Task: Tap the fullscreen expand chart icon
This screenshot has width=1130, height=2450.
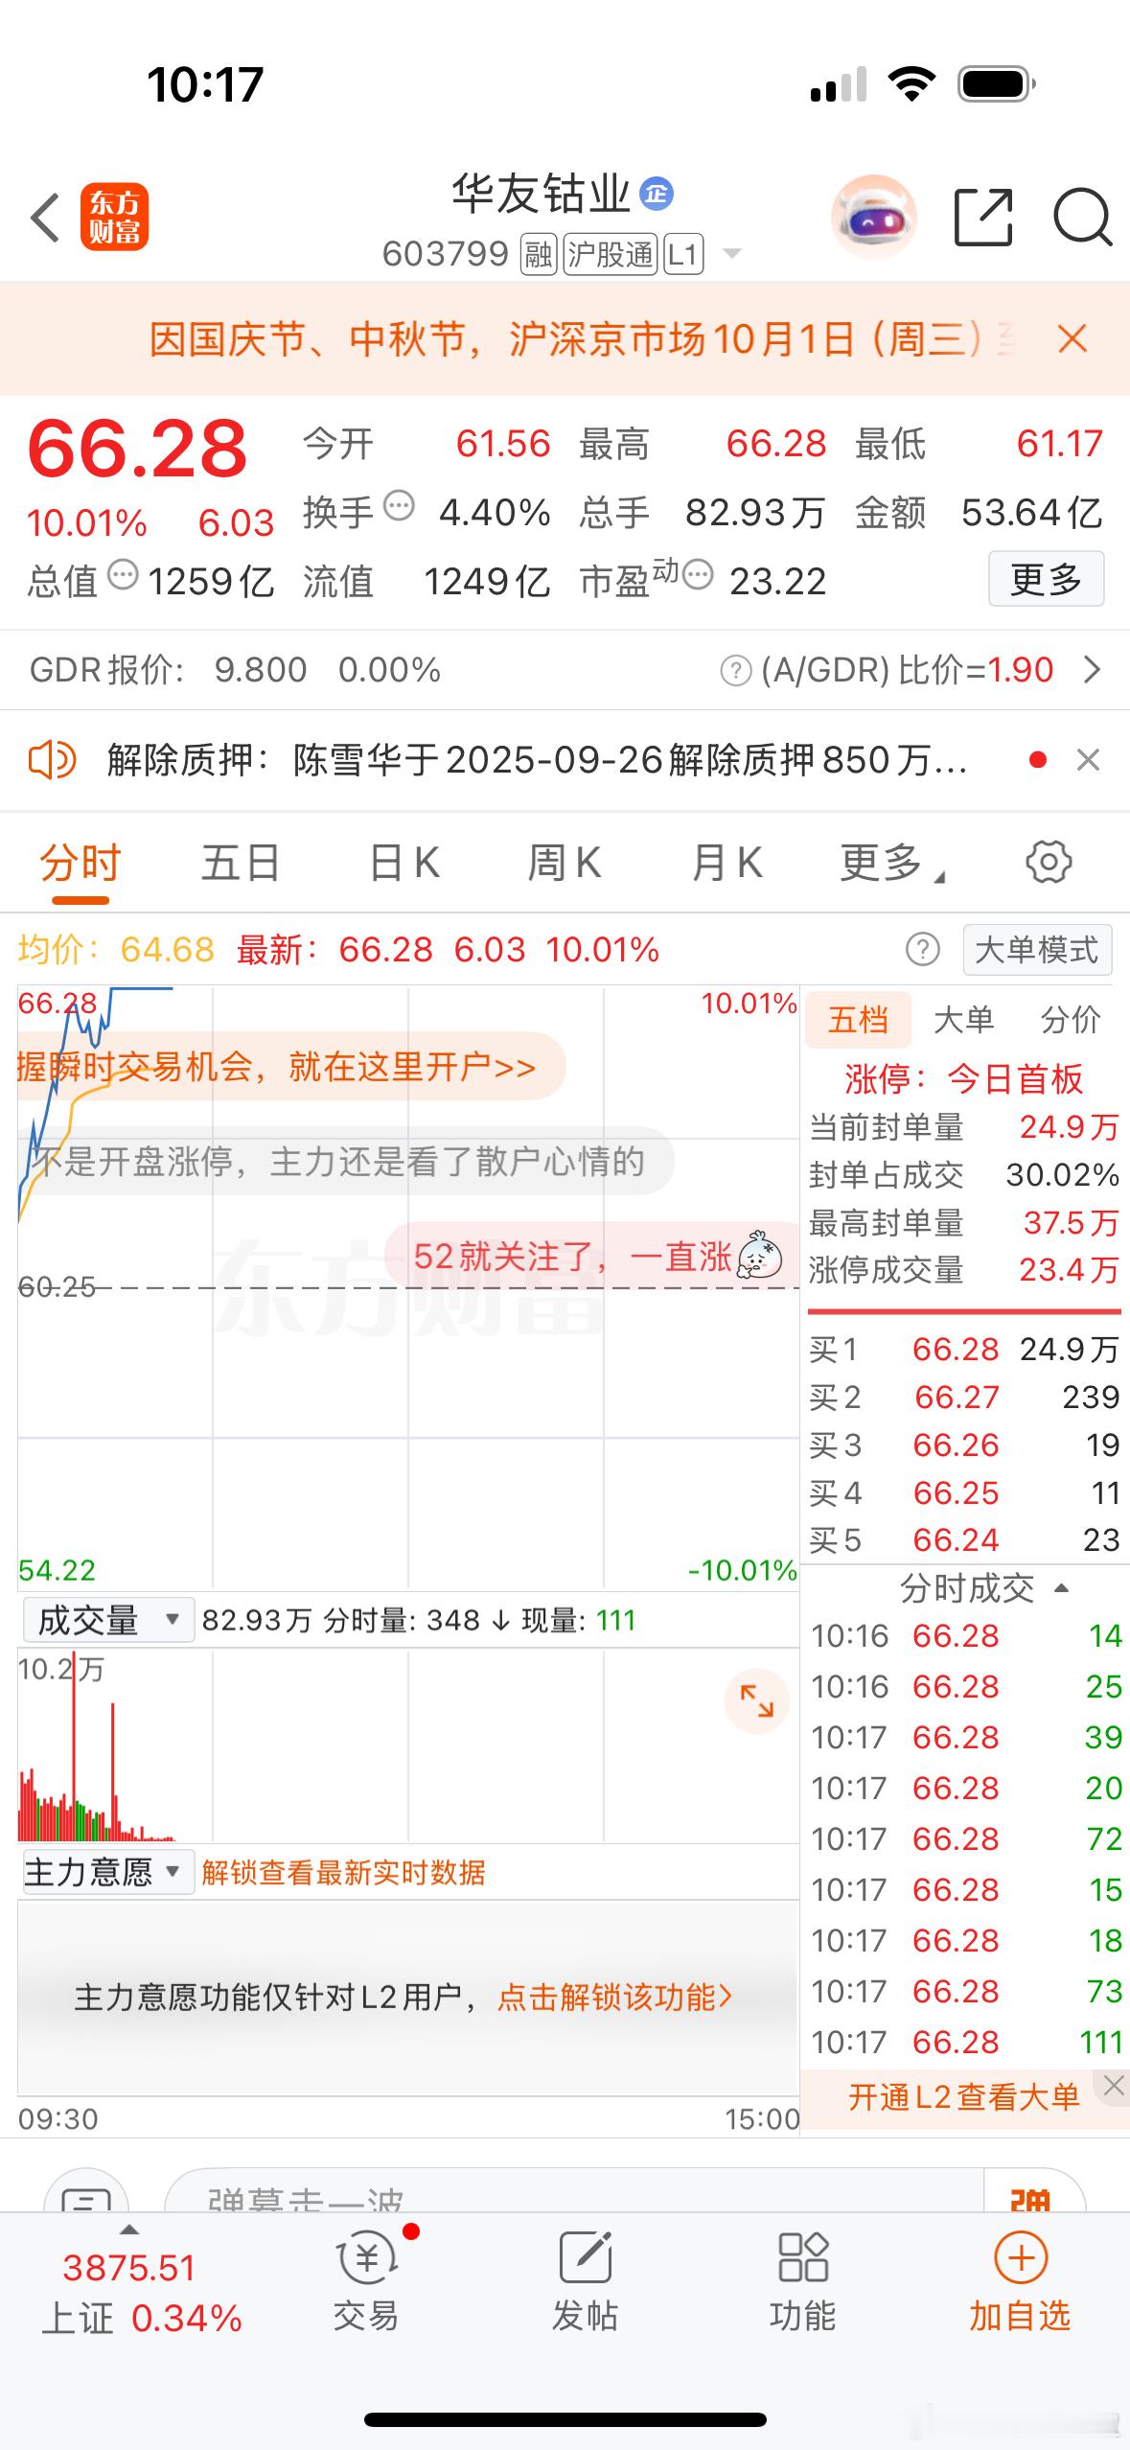Action: click(757, 1701)
